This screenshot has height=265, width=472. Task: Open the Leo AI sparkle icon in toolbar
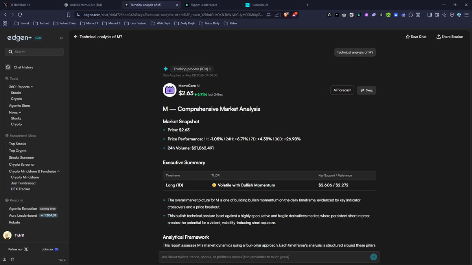444,15
